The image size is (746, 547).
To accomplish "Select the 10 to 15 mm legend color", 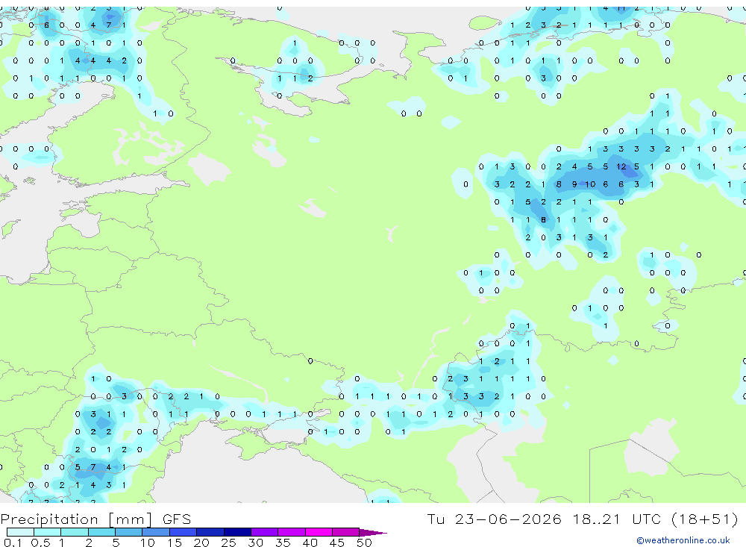I will [x=156, y=532].
